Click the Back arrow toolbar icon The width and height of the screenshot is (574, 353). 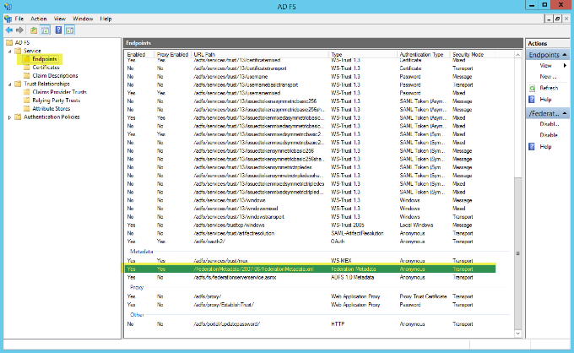tap(8, 29)
